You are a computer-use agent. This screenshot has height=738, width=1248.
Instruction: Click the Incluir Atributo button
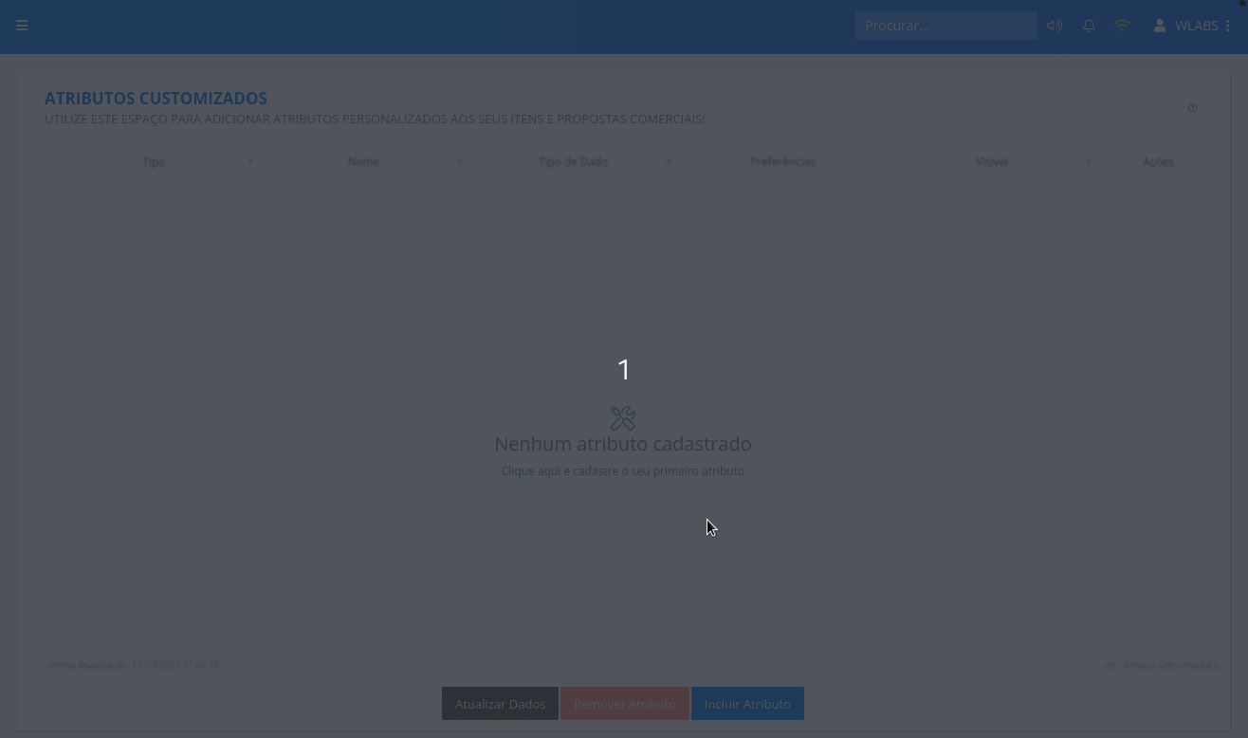tap(747, 704)
